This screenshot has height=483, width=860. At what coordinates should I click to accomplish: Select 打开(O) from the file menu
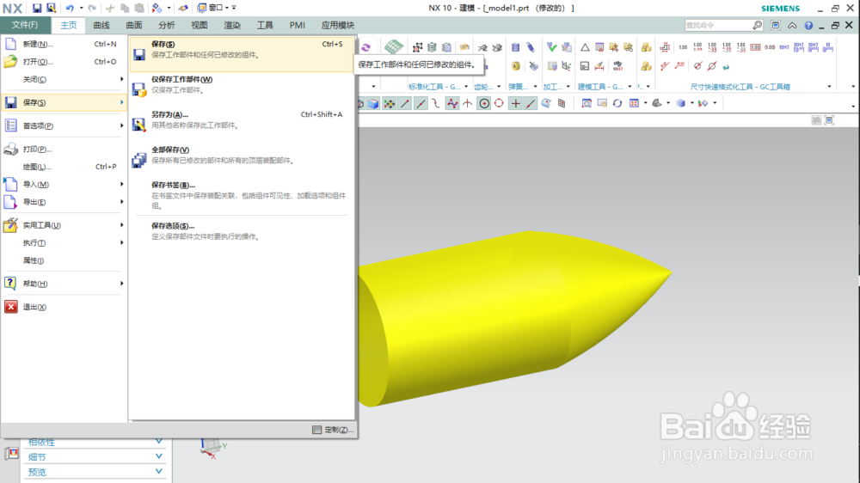pos(64,61)
